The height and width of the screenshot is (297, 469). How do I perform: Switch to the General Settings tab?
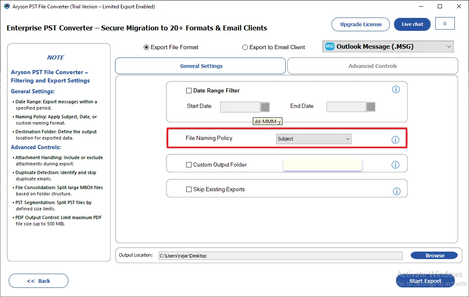[x=200, y=66]
